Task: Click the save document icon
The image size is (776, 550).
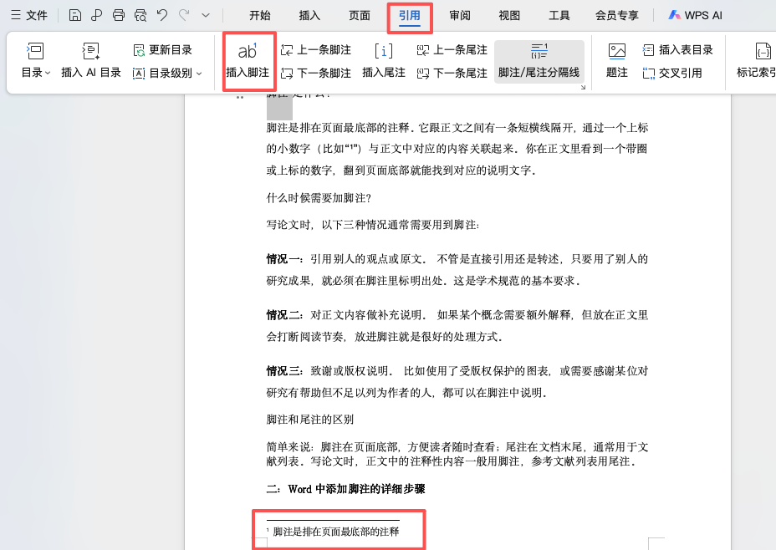Action: (74, 15)
